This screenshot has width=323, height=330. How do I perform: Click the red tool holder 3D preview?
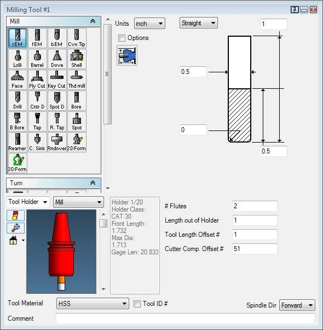61,252
